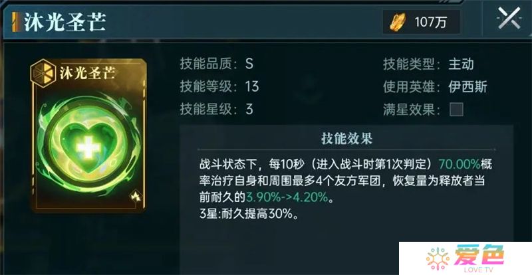Click the 爱色 LOVE TV watermark logo

click(465, 258)
